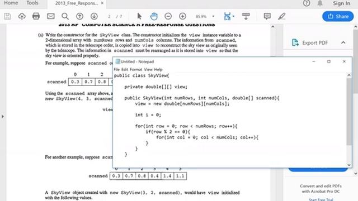358x201 pixels.
Task: Maximize the Notepad window
Action: point(329,61)
